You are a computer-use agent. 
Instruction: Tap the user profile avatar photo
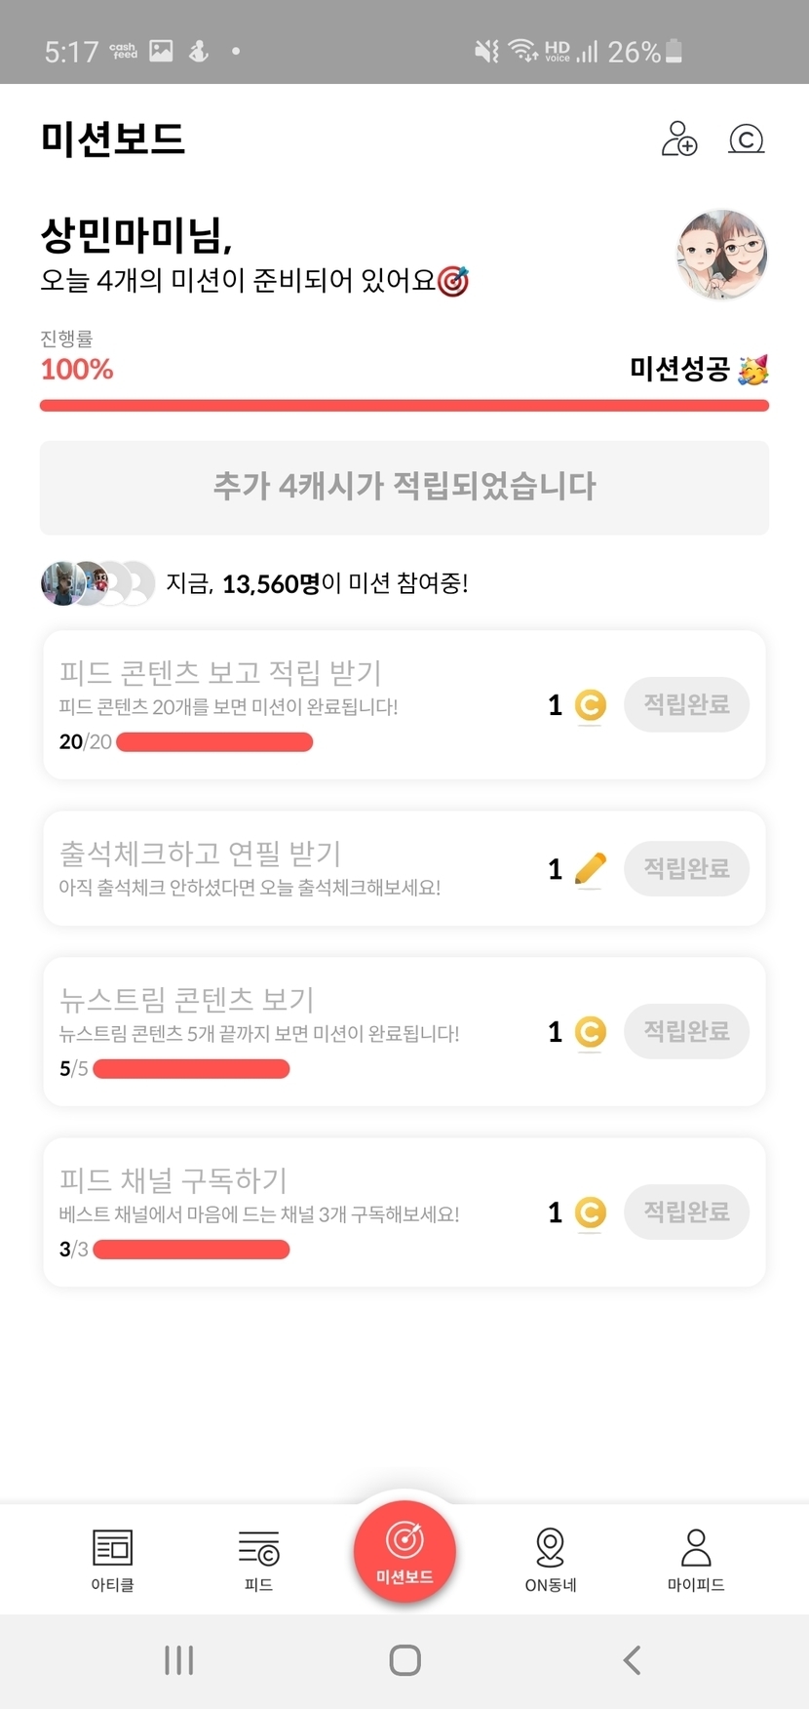(721, 254)
